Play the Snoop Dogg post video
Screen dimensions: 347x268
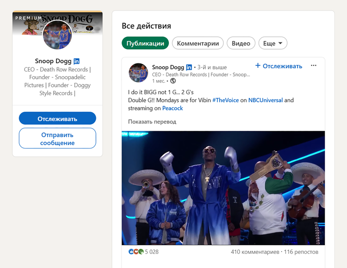(223, 188)
